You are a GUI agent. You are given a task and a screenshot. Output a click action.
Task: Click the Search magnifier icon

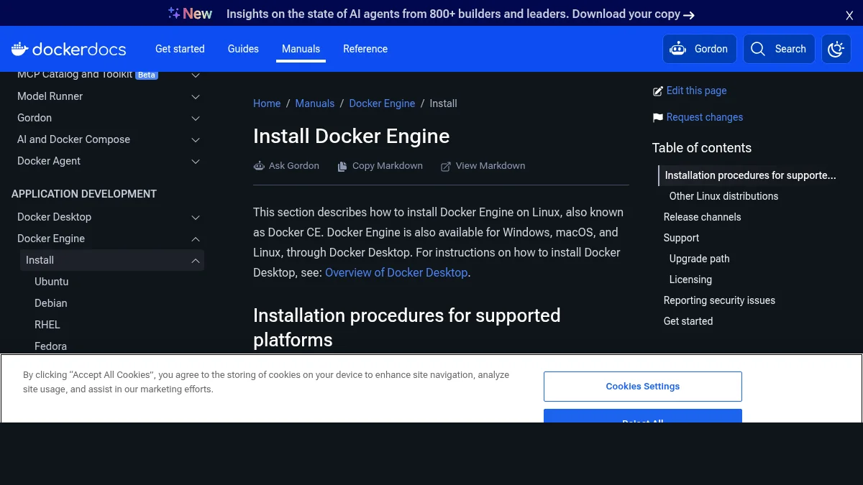758,49
